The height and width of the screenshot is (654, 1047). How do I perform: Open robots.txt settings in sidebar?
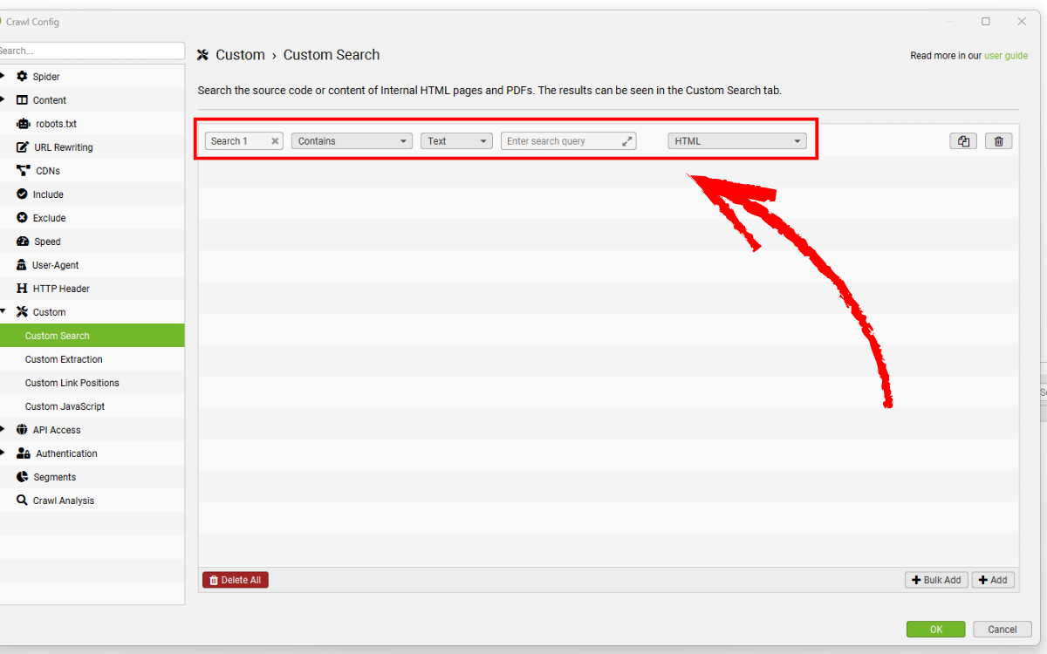[56, 124]
